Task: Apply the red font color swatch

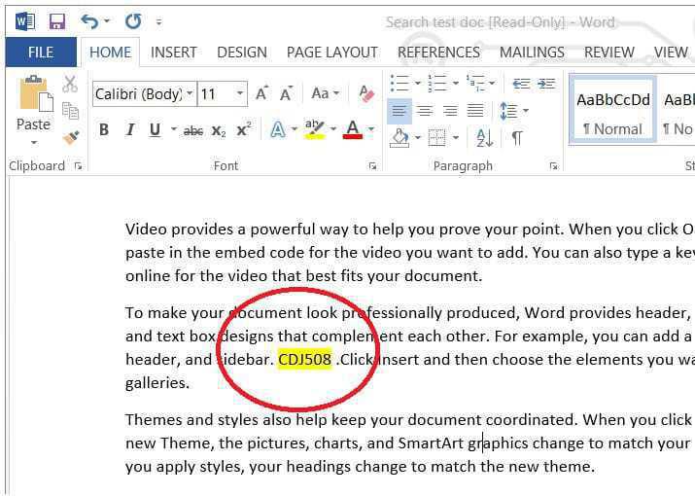Action: coord(352,130)
